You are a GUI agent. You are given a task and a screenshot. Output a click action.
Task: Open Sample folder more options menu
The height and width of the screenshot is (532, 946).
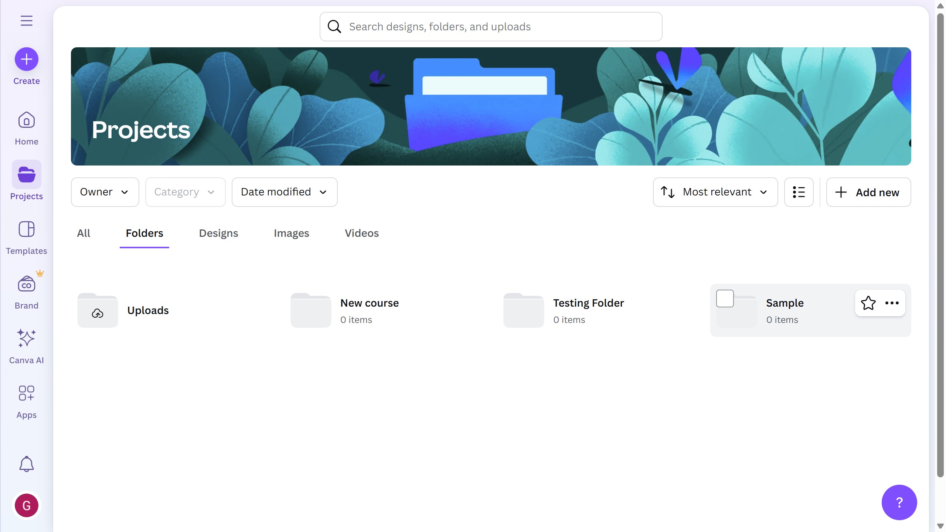[892, 303]
